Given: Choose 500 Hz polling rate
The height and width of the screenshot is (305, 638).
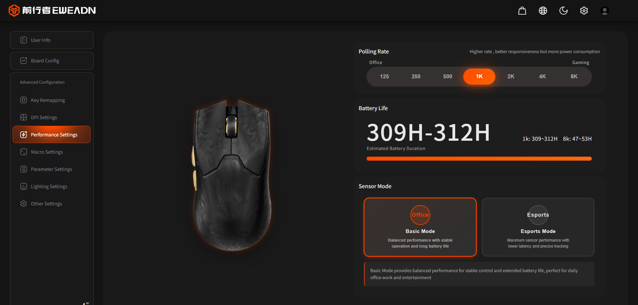Looking at the screenshot, I should 447,77.
